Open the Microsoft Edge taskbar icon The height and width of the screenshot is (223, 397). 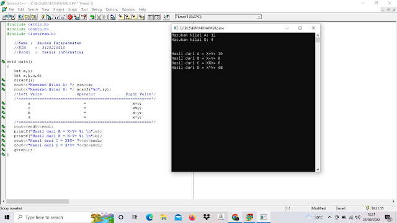click(x=149, y=217)
